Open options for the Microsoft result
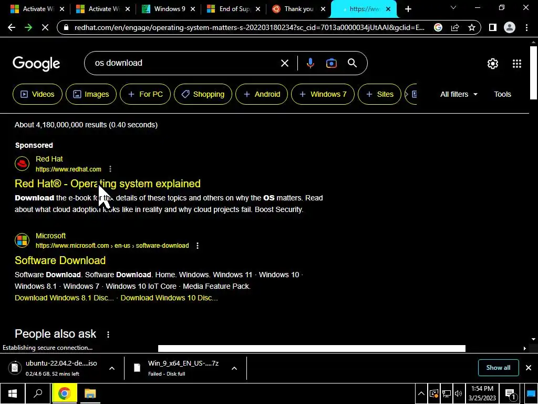This screenshot has height=404, width=538. tap(198, 246)
